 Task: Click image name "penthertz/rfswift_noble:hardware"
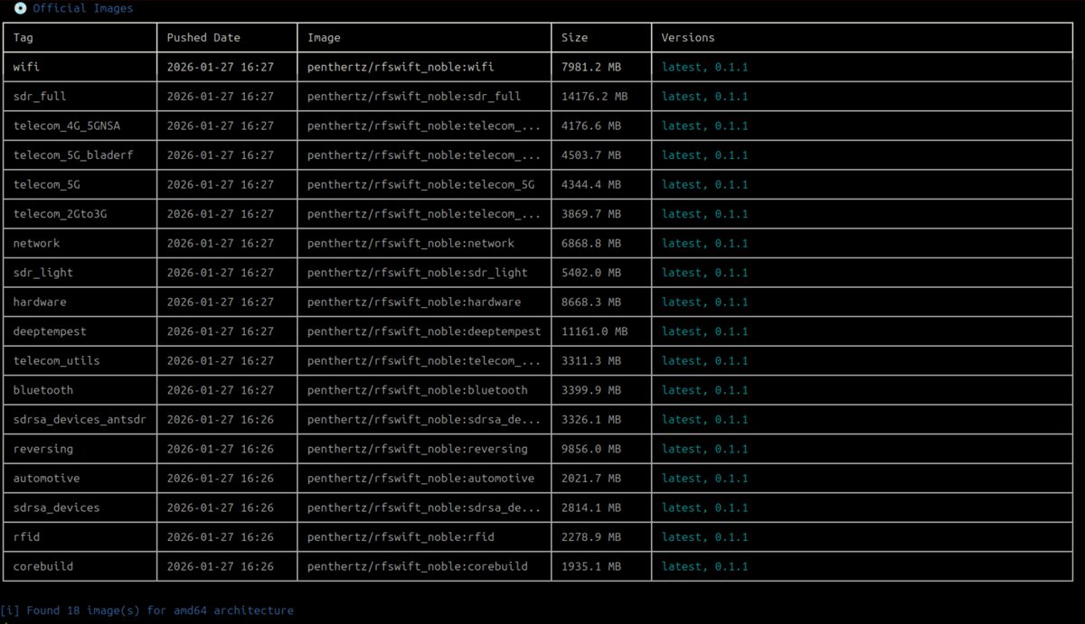click(414, 302)
